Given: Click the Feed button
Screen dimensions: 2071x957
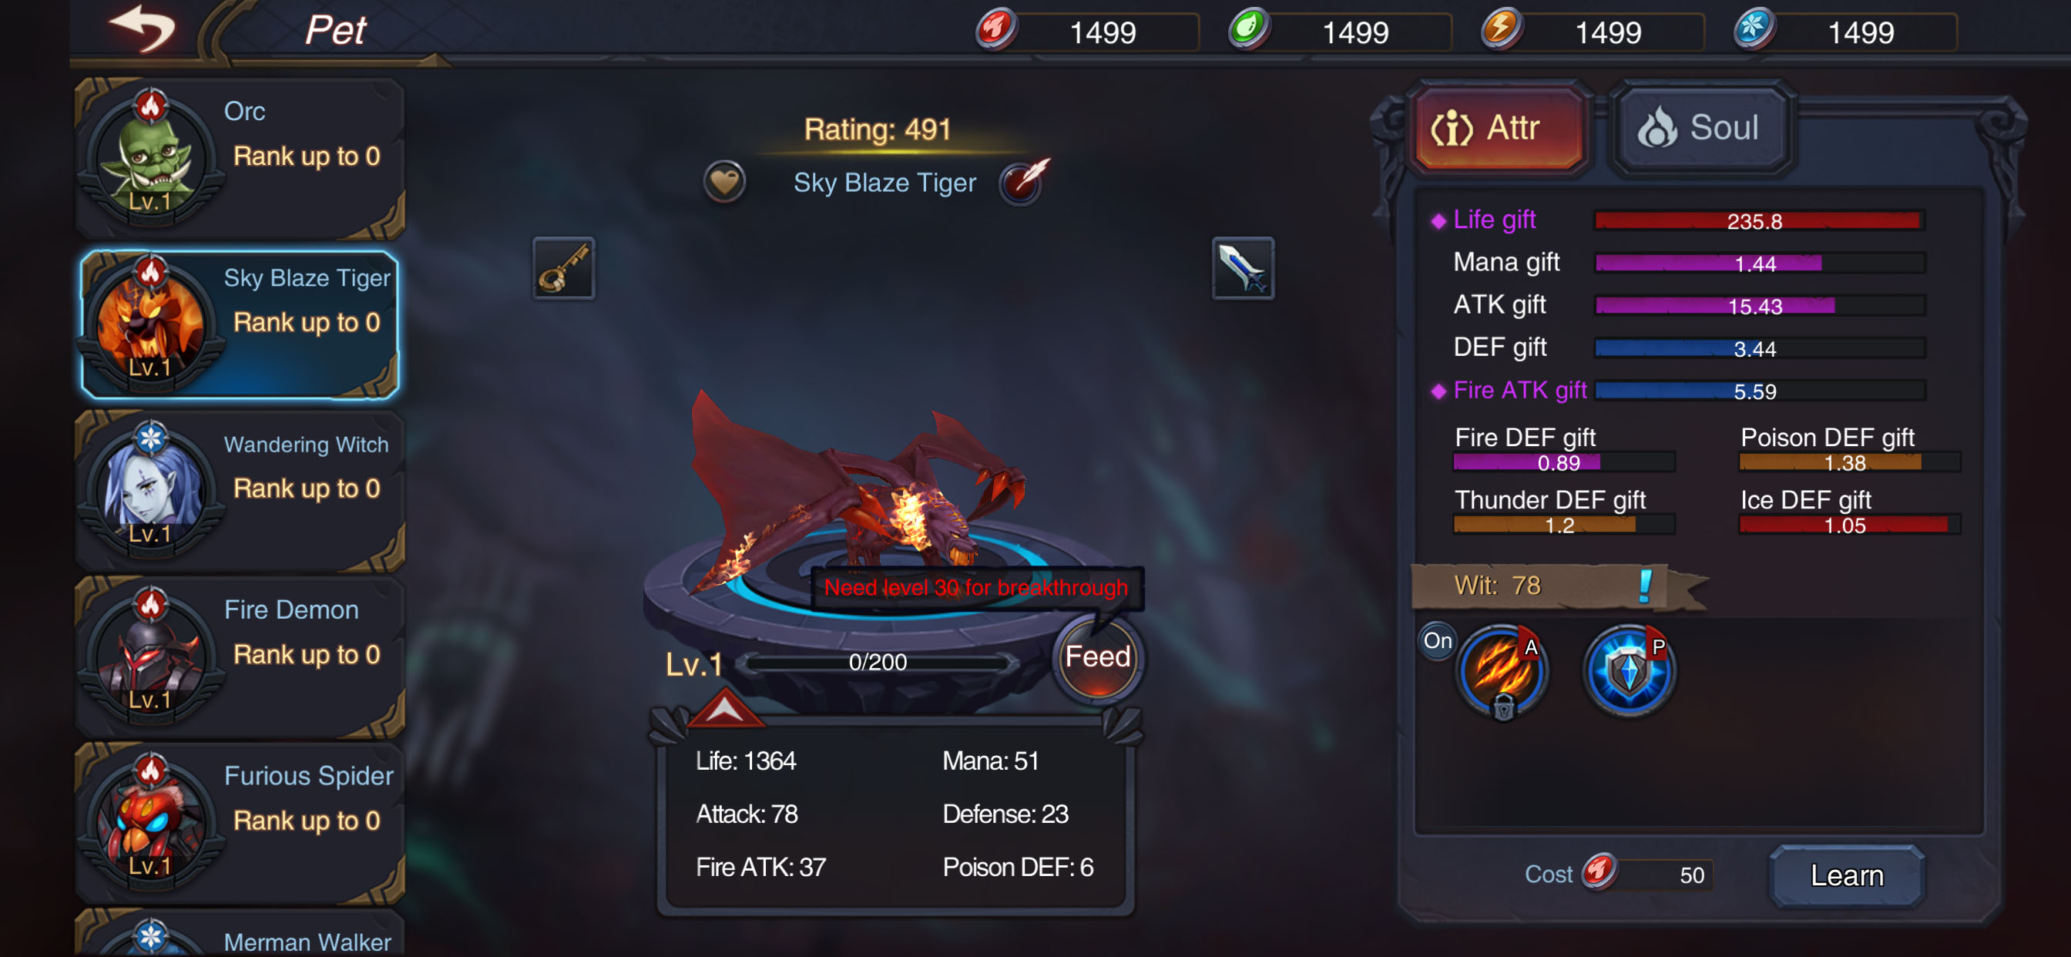Looking at the screenshot, I should tap(1097, 658).
